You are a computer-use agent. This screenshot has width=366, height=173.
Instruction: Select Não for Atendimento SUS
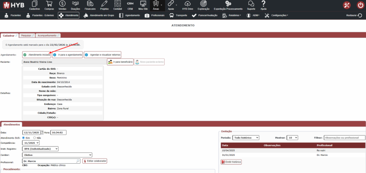click(x=34, y=138)
